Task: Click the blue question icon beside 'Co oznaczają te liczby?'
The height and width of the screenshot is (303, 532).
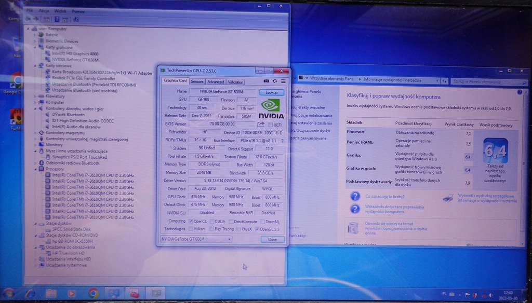Action: coord(355,196)
